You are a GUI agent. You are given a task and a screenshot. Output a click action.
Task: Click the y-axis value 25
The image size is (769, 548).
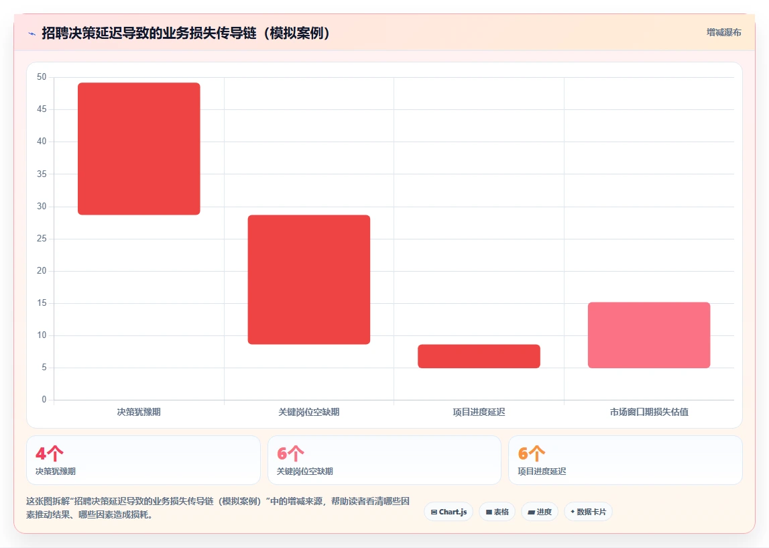[x=42, y=238]
